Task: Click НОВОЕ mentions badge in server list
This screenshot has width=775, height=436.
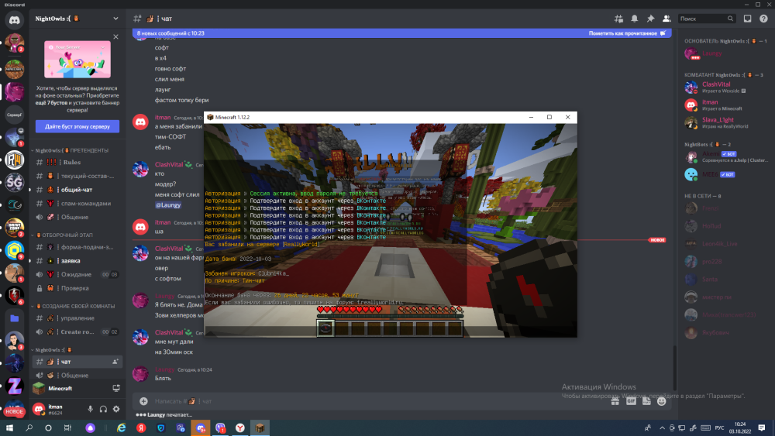Action: [x=14, y=411]
